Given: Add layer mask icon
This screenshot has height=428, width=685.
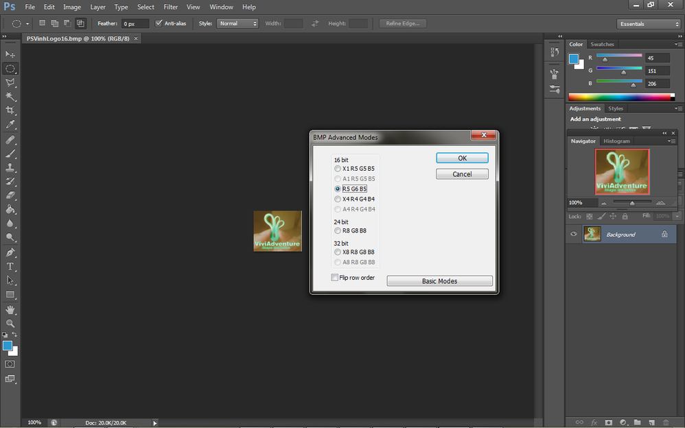Looking at the screenshot, I should pyautogui.click(x=609, y=423).
